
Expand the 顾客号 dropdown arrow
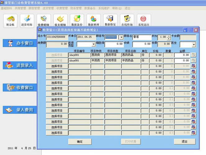[x=121, y=37]
